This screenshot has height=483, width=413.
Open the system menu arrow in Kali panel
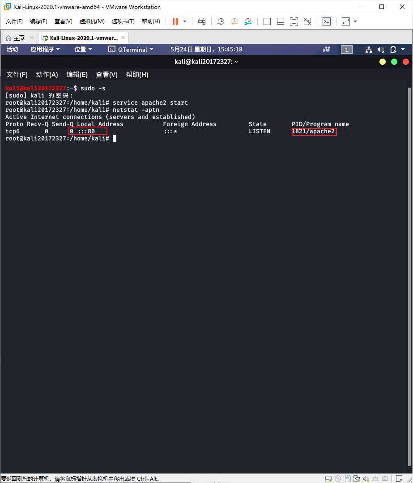pyautogui.click(x=403, y=49)
